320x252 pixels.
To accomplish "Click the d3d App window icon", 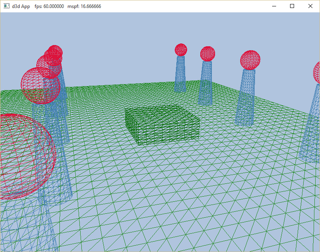I will click(x=6, y=6).
